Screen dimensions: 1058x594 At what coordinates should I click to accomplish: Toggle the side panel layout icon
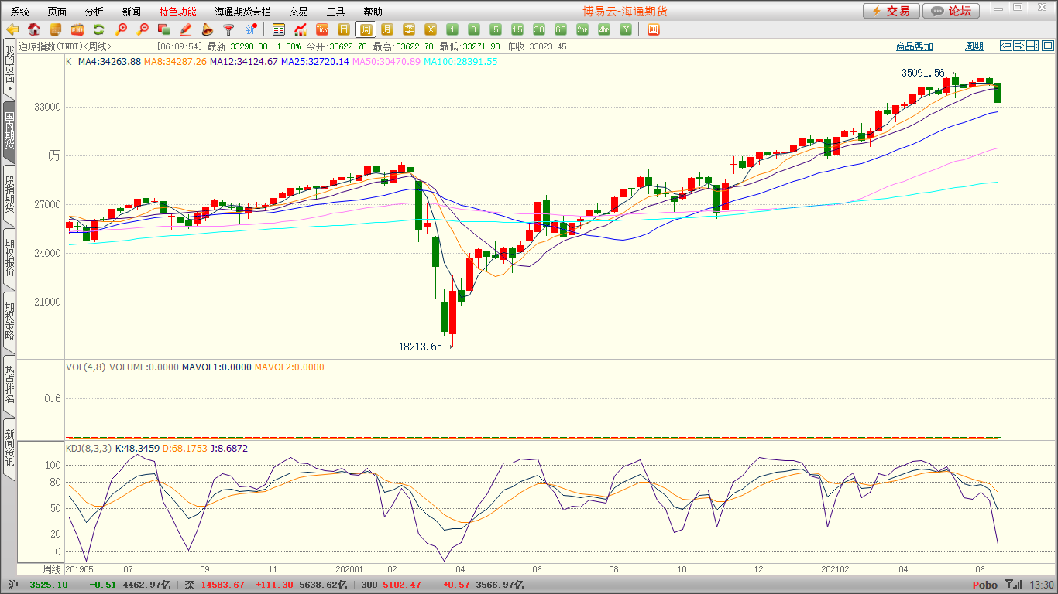(1031, 46)
